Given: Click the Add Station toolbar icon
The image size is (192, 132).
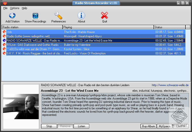Looking at the screenshot, I should [x=12, y=15].
